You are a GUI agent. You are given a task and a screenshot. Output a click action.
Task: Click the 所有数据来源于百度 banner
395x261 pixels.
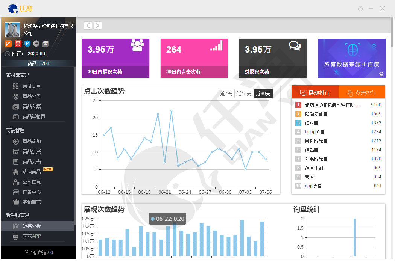[351, 58]
